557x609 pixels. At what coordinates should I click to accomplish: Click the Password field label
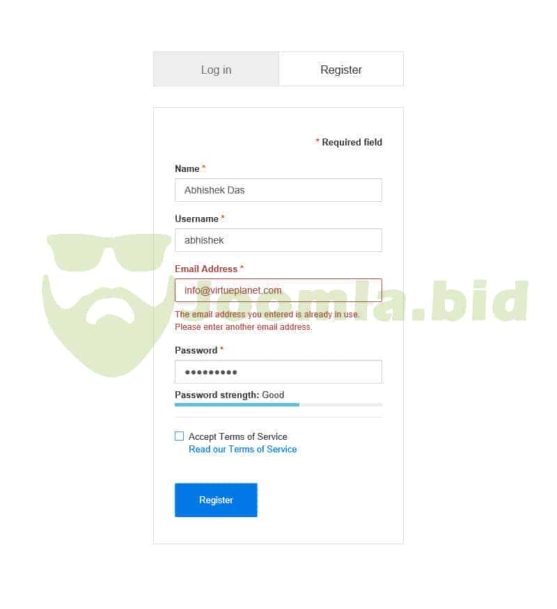click(196, 350)
